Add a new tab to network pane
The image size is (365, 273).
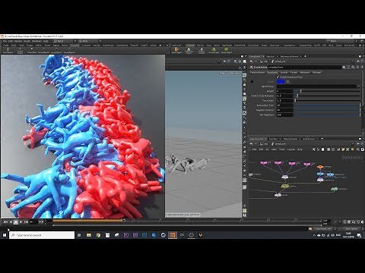coord(322,139)
